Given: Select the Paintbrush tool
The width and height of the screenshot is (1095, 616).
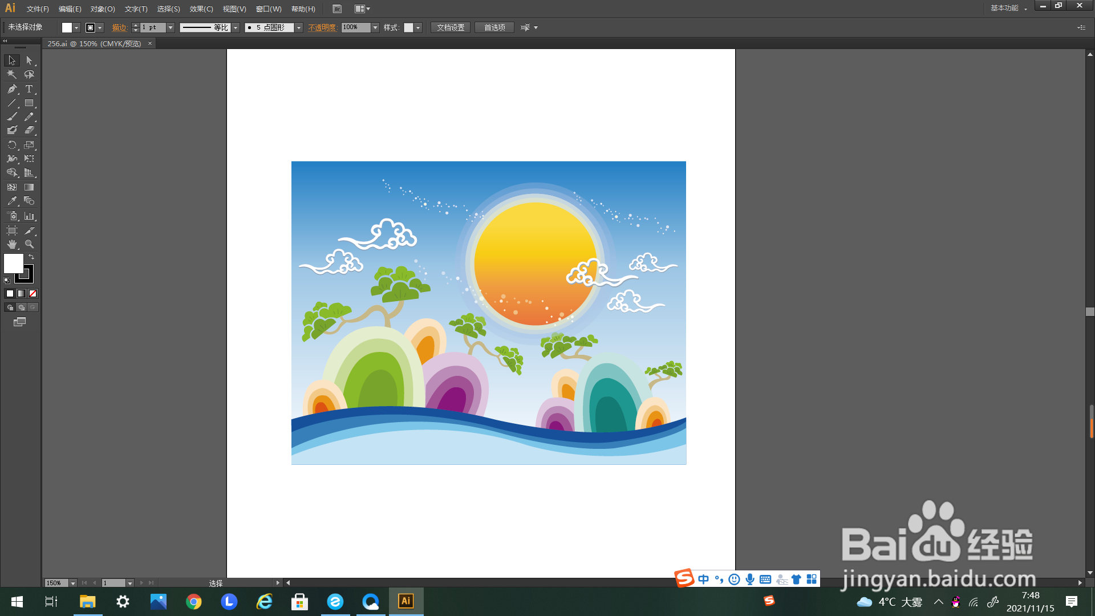Looking at the screenshot, I should 12,116.
